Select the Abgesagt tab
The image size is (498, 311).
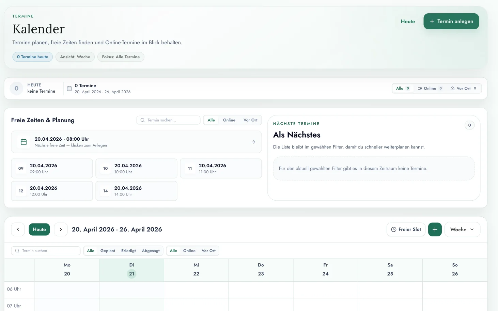[x=151, y=251]
